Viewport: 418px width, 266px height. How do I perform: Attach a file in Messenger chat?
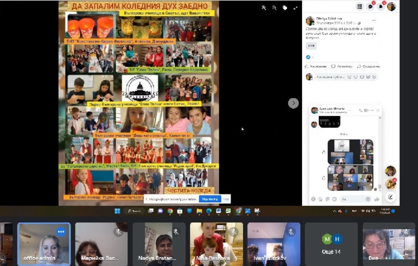click(x=321, y=199)
